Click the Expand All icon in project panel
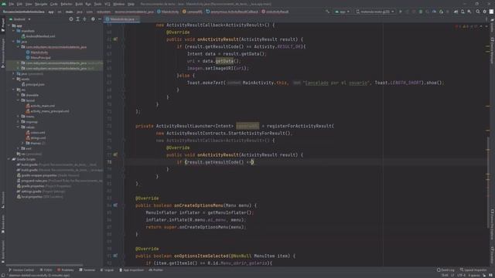Viewport: 495px width, 278px height. (78, 19)
